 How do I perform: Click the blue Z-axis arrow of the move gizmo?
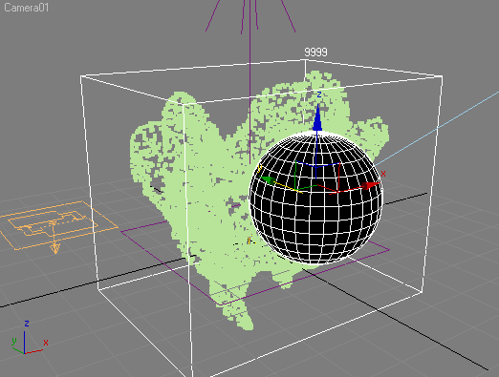pos(317,117)
